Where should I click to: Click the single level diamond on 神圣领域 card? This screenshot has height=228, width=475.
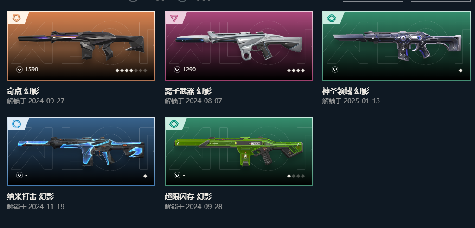click(x=461, y=70)
